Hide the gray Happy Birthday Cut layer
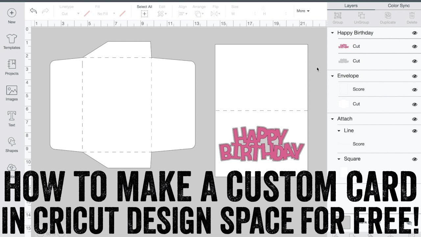Image resolution: width=421 pixels, height=237 pixels. coord(414,61)
